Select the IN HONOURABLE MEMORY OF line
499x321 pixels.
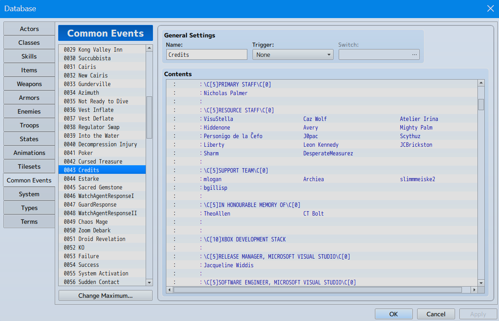[x=322, y=205]
